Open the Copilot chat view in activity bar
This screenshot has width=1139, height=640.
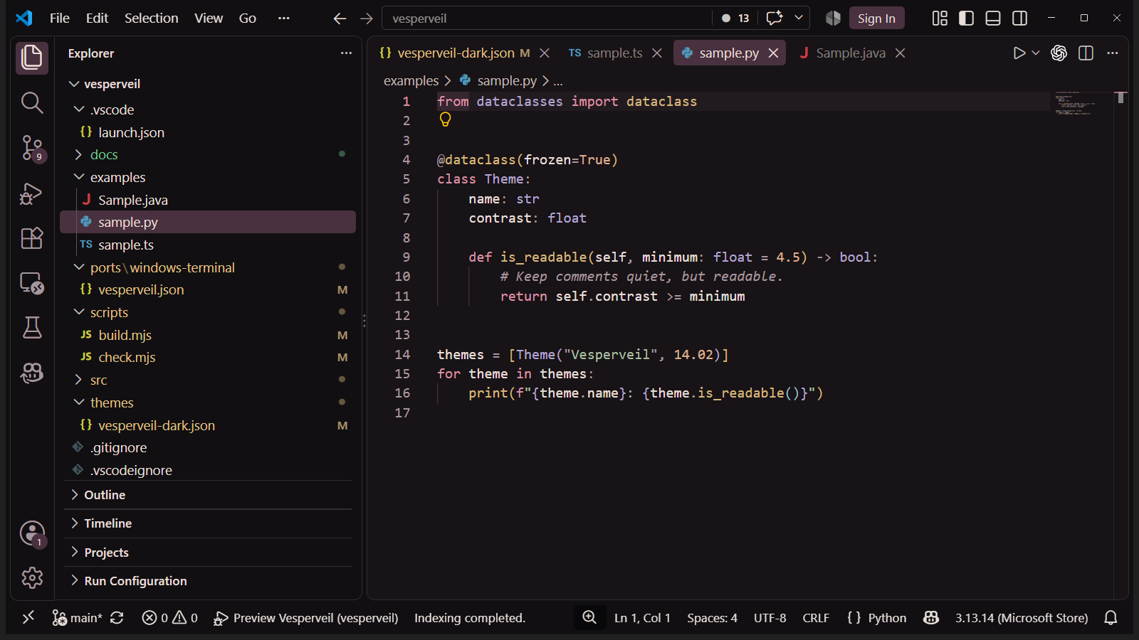(32, 373)
